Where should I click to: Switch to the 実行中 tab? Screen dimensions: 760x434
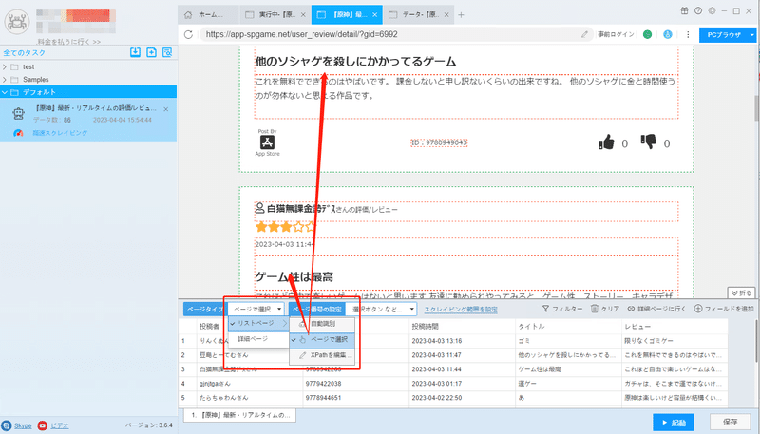click(x=275, y=14)
